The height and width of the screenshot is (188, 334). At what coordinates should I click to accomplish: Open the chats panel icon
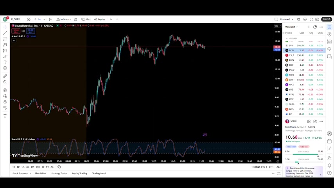click(329, 56)
